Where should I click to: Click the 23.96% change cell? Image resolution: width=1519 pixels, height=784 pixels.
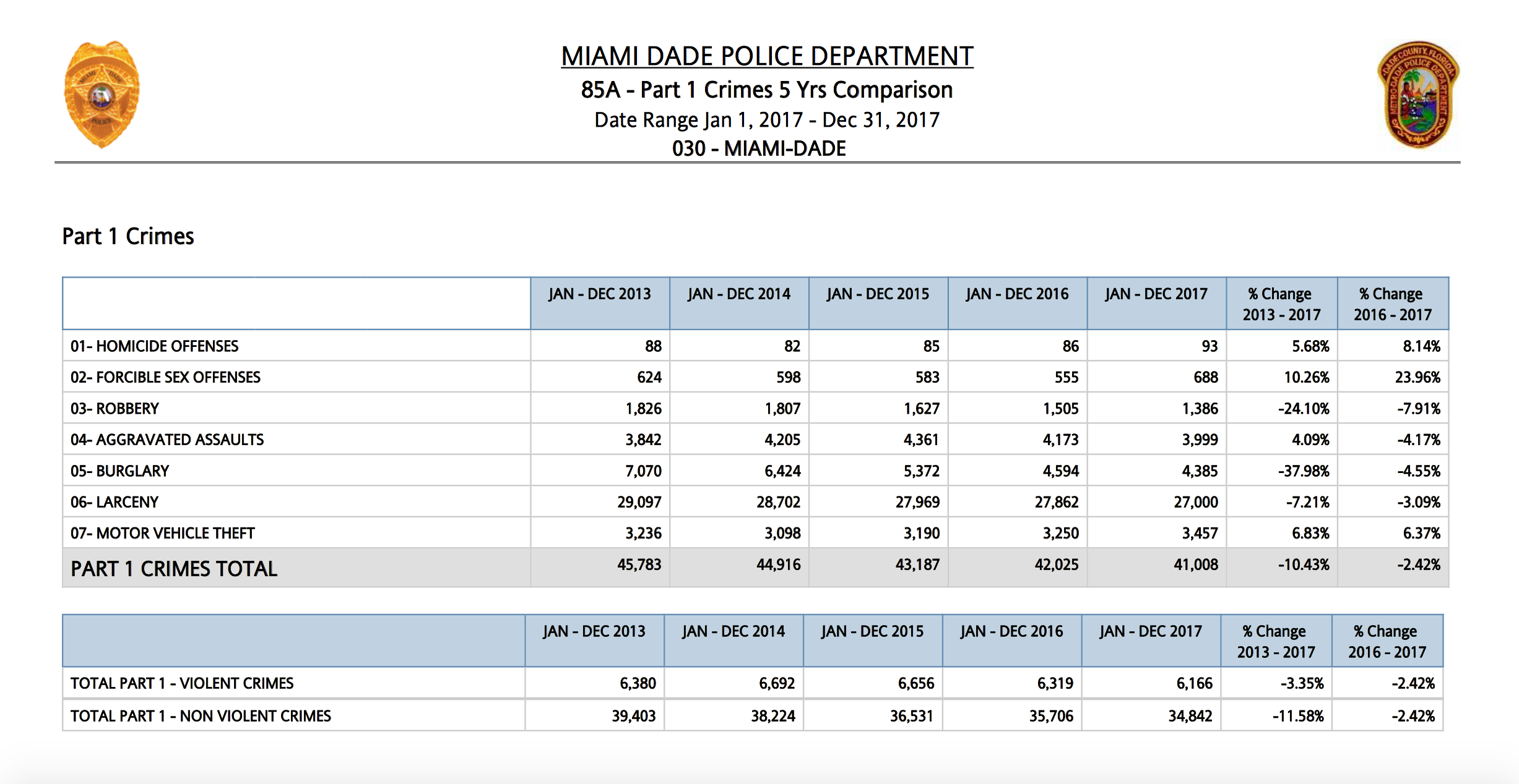[x=1417, y=377]
